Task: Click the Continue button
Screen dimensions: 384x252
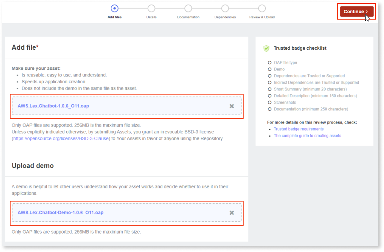Action: coord(356,12)
